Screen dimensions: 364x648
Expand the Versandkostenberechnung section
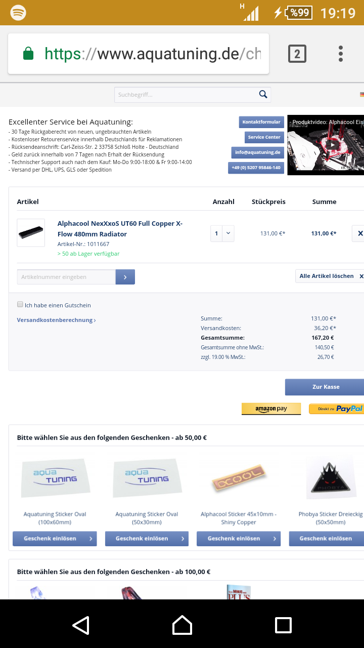click(56, 320)
